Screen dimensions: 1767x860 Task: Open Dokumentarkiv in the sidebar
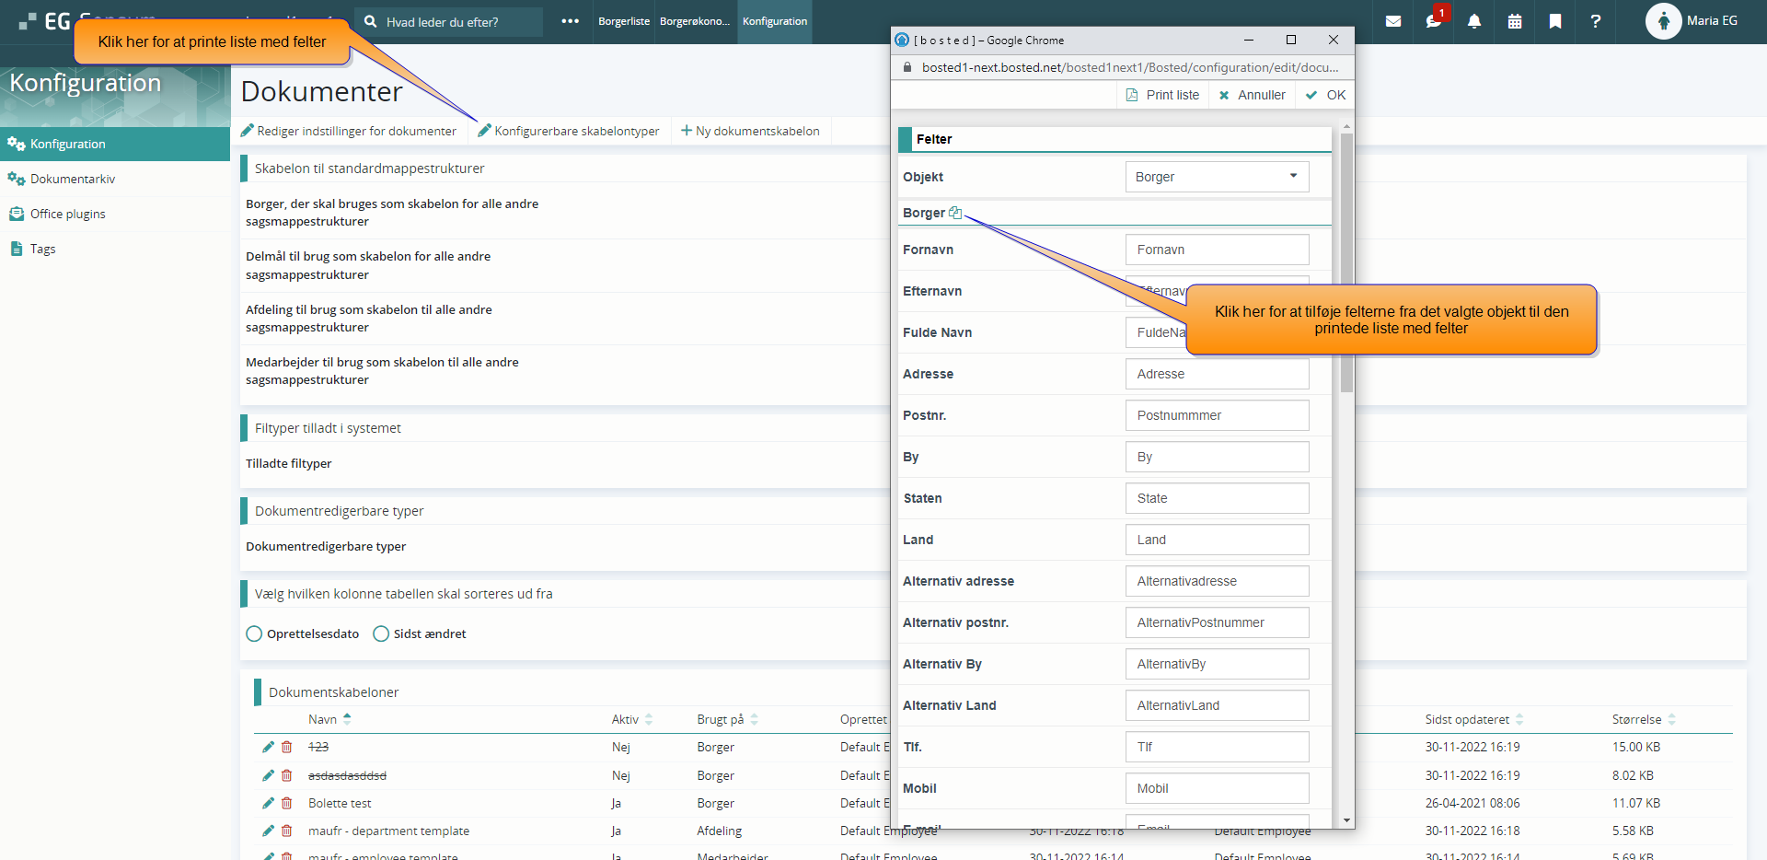point(115,179)
